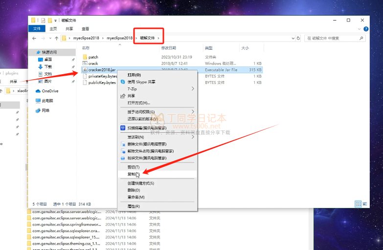Image resolution: width=383 pixels, height=250 pixels.
Task: Sort by the 大小 column header
Action: tap(245, 48)
